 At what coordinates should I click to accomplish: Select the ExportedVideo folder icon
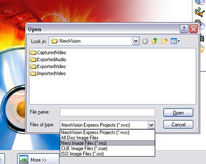[x=33, y=66]
